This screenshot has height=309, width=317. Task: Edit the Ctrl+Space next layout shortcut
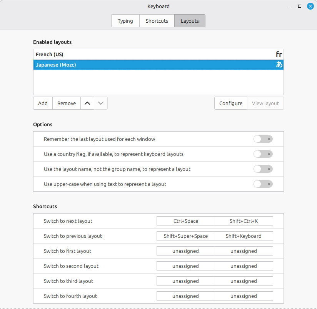[x=186, y=221]
